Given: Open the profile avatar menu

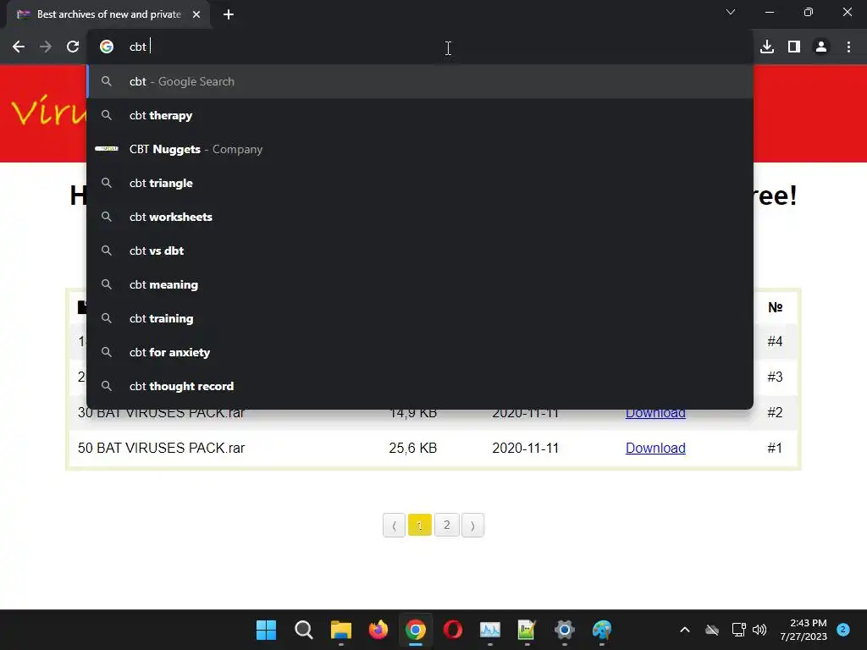Looking at the screenshot, I should [x=821, y=47].
